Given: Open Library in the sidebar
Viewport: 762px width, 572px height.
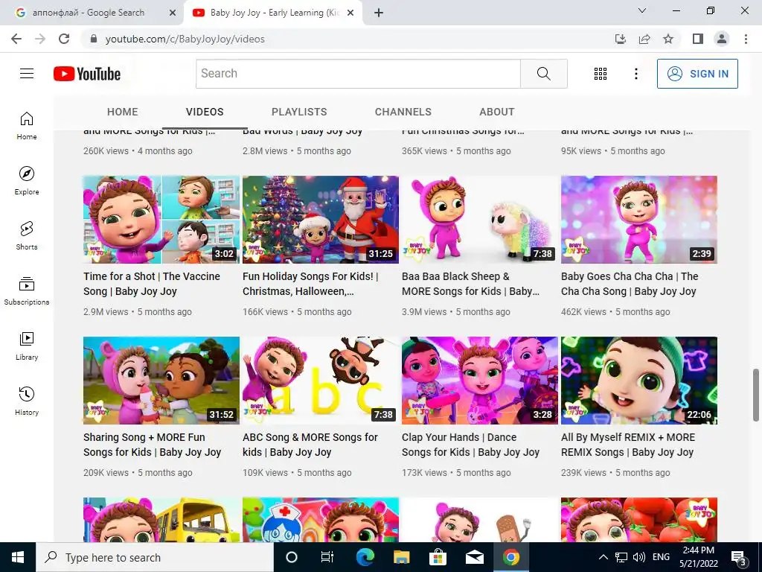Looking at the screenshot, I should 27,346.
